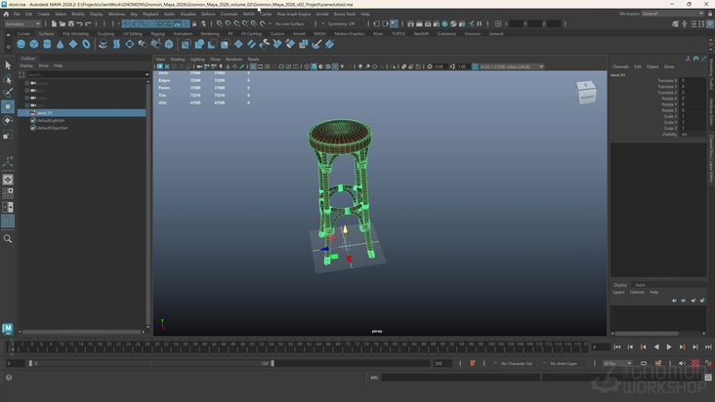Select the NURBS sphere shelf icon

point(21,44)
